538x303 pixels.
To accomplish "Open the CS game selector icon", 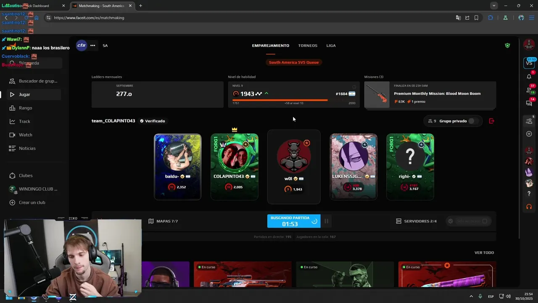I will point(82,45).
